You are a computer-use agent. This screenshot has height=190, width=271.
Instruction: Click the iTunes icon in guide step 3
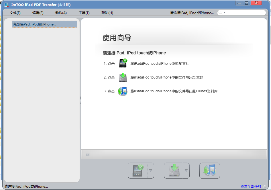tap(123, 91)
